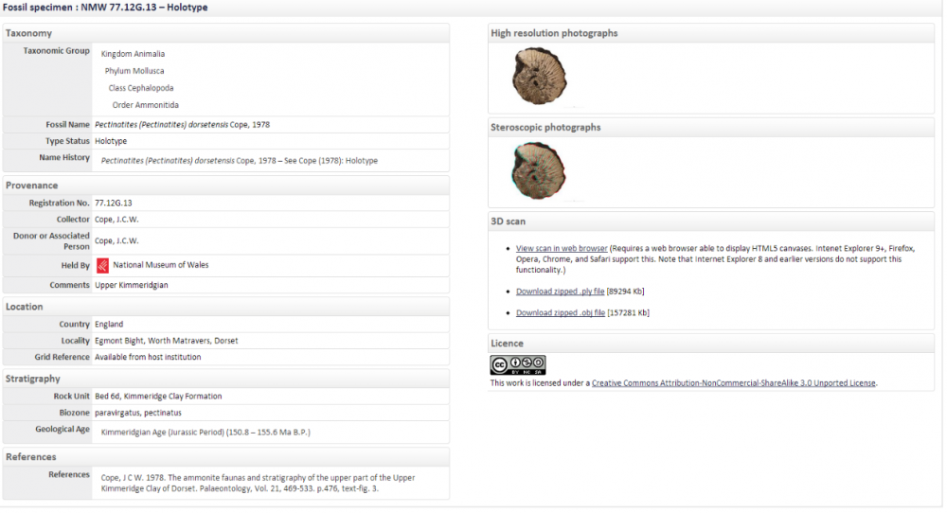
Task: Click the 3D scan panel header
Action: tap(509, 221)
